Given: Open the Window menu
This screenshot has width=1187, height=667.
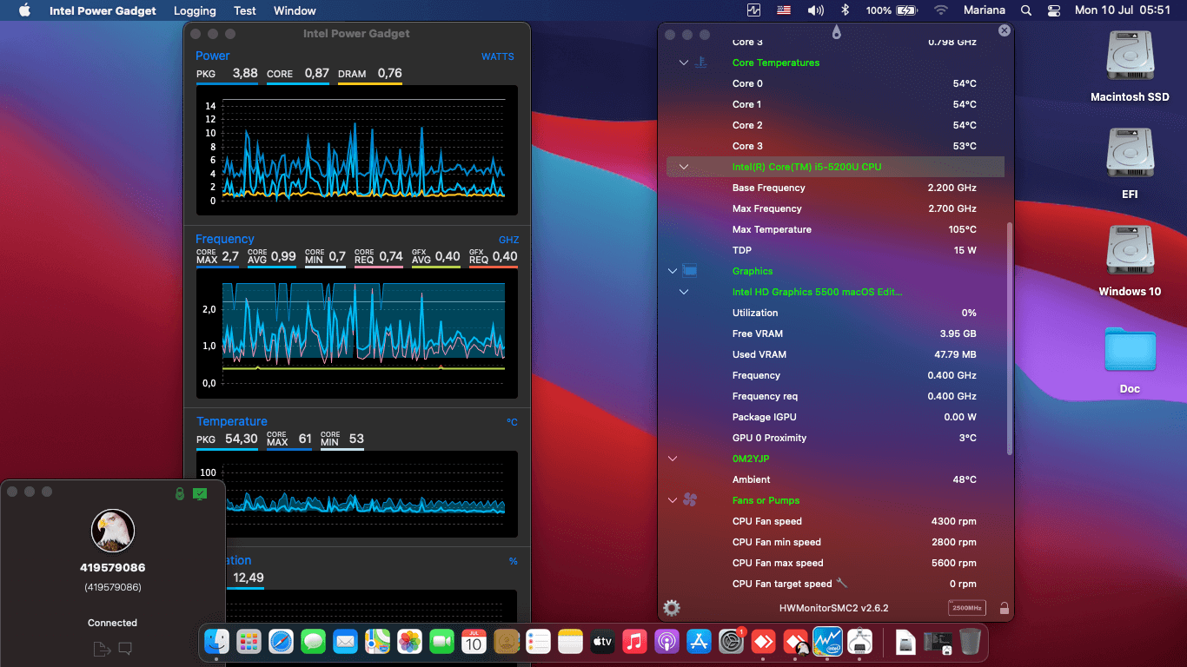Looking at the screenshot, I should tap(295, 10).
